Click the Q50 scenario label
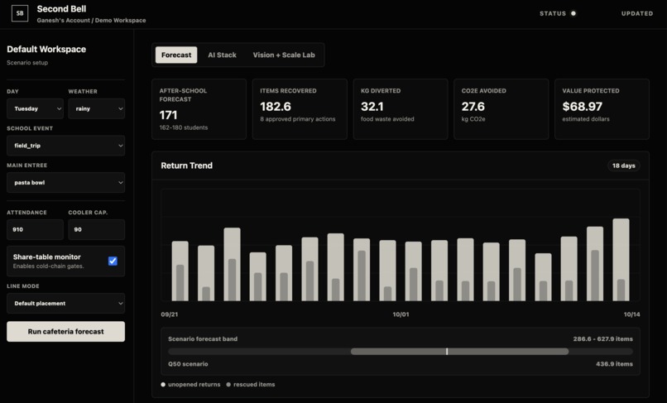This screenshot has width=667, height=403. (188, 364)
